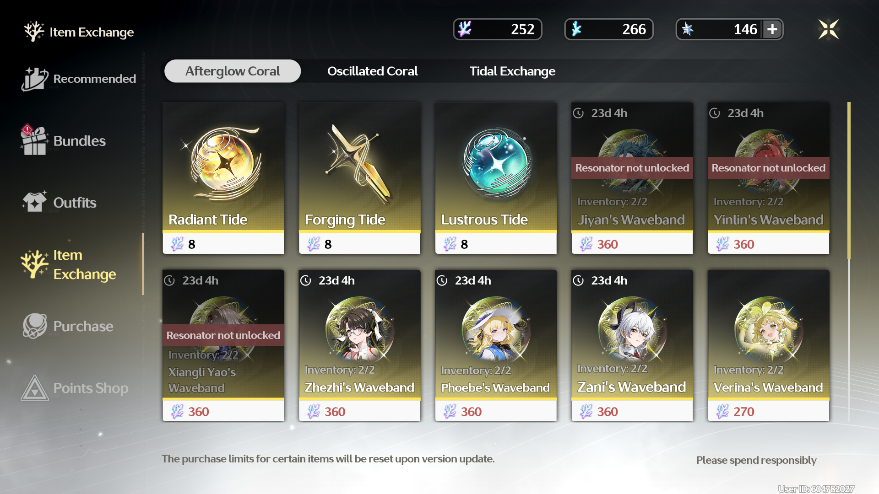Select the Forging Tide item
879x494 pixels.
point(360,178)
